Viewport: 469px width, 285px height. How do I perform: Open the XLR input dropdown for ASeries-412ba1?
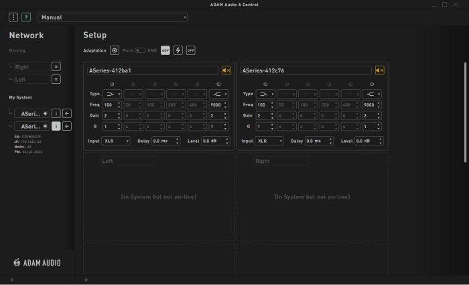(x=116, y=141)
